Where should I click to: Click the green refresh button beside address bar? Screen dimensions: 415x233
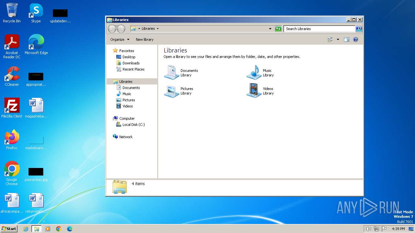tap(278, 29)
